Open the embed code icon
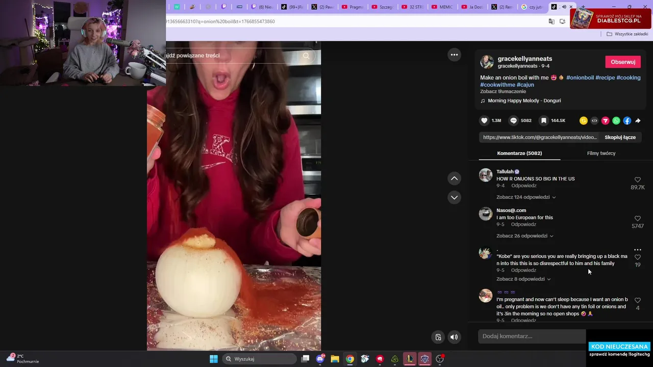Image resolution: width=653 pixels, height=367 pixels. pos(594,121)
